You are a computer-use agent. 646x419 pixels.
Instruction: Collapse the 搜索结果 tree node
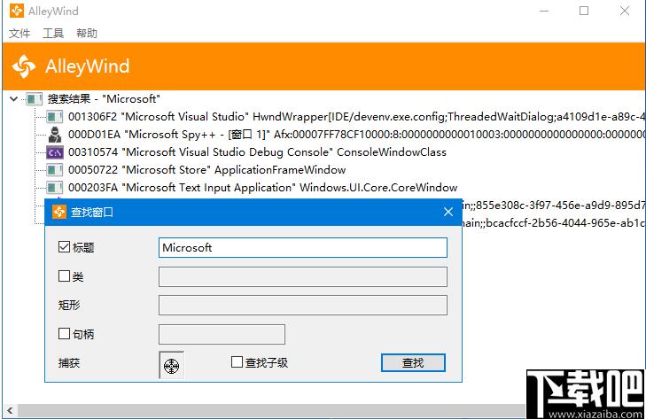coord(13,99)
